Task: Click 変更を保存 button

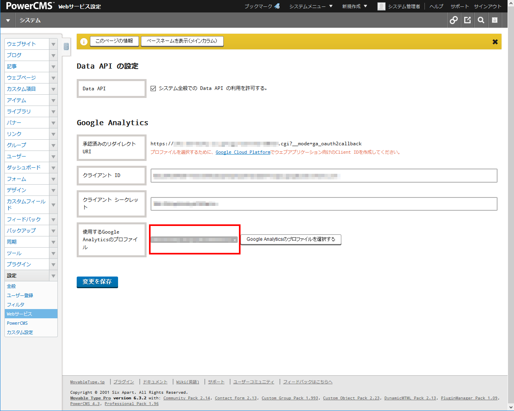Action: click(x=97, y=282)
